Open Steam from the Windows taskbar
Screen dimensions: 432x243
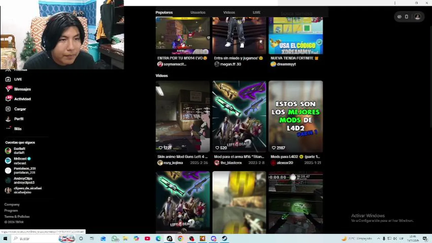pos(224,239)
